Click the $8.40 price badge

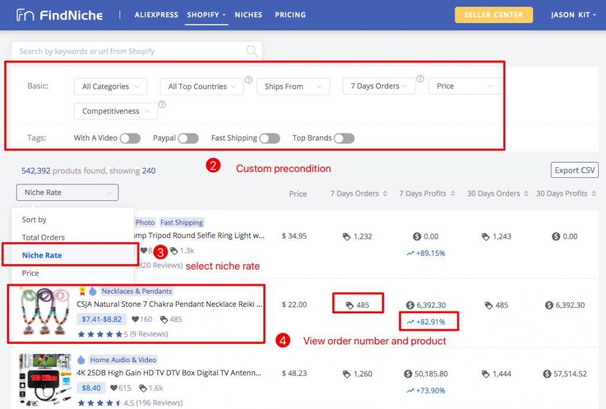click(91, 388)
